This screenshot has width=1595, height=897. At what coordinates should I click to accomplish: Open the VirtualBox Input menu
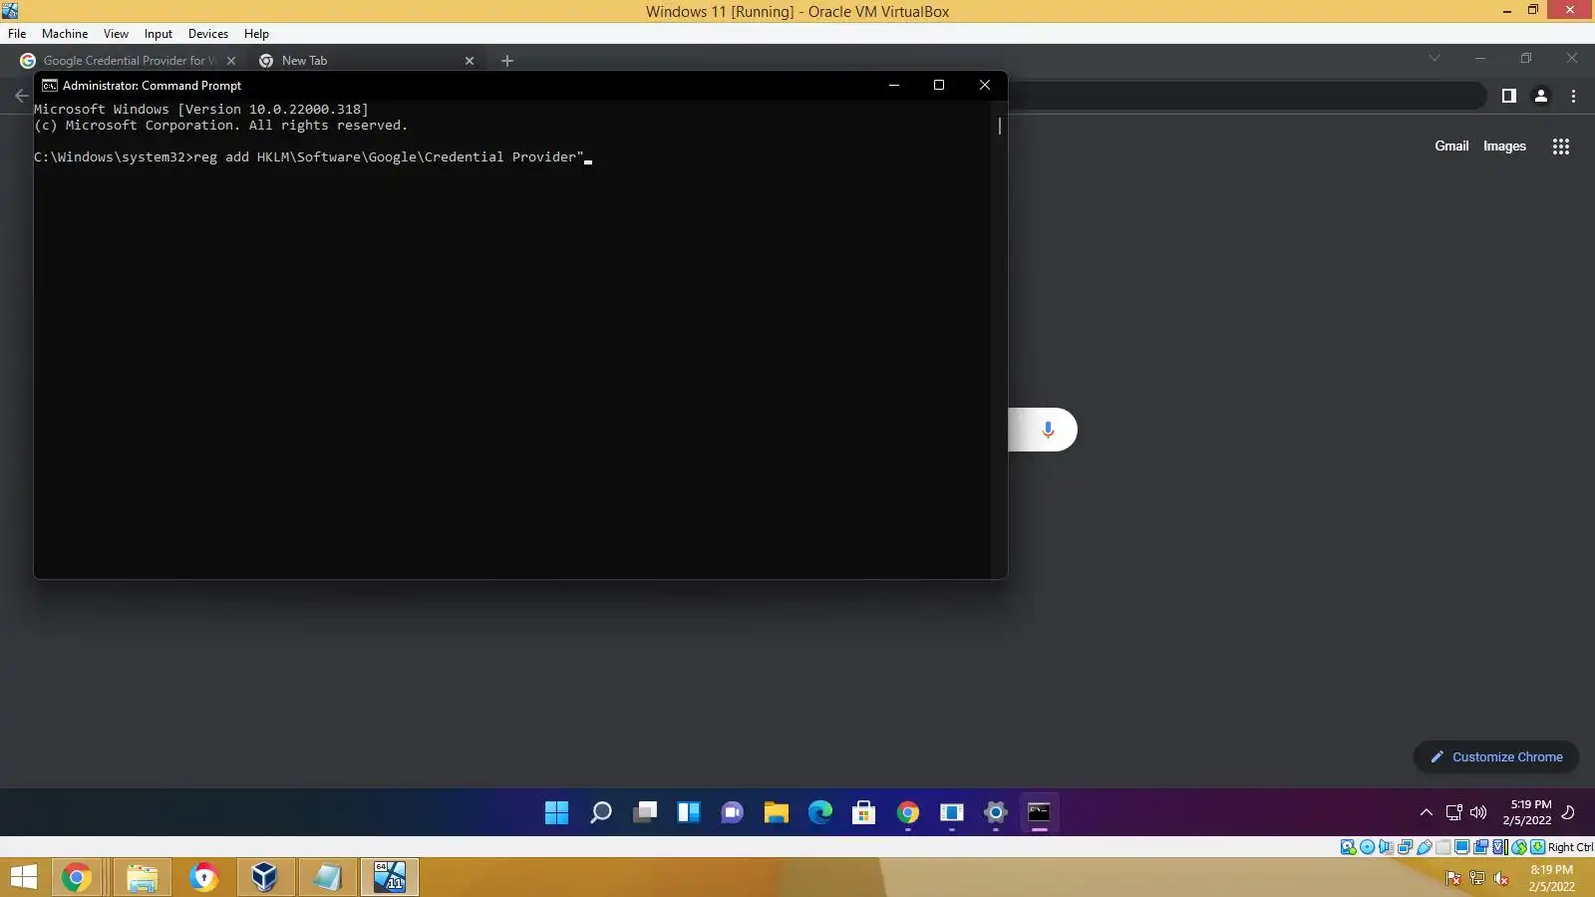tap(158, 33)
